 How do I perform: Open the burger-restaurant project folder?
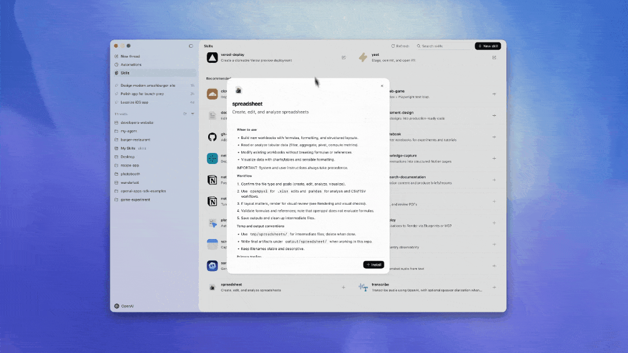click(155, 140)
